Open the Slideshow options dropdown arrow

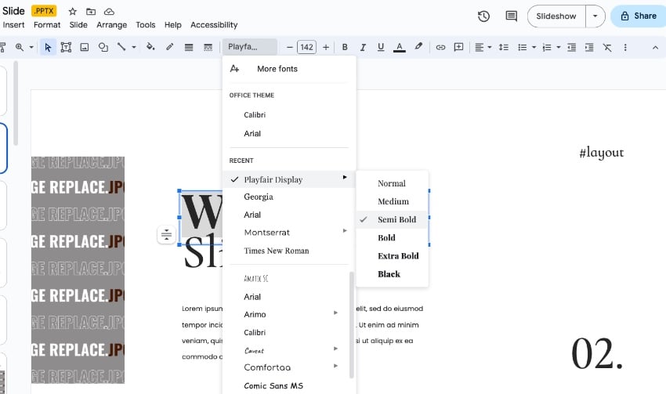click(x=595, y=16)
